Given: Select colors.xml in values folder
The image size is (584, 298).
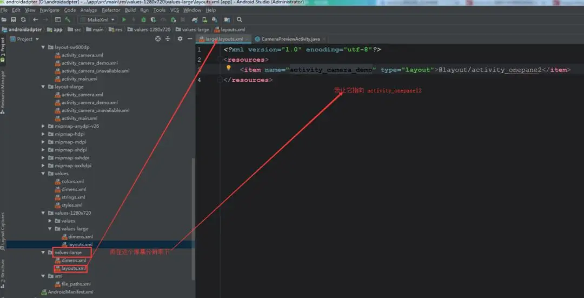Looking at the screenshot, I should [x=69, y=181].
